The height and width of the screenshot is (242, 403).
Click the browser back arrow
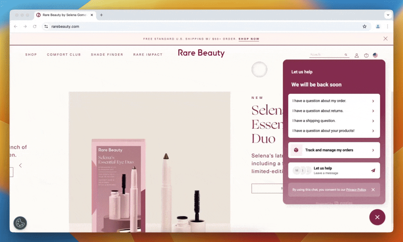(x=15, y=27)
